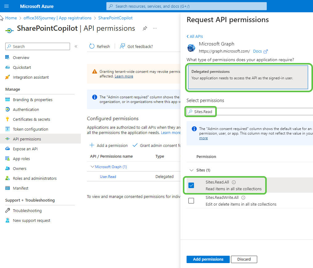Collapse the Sites permission group
This screenshot has height=268, width=313.
[x=191, y=170]
